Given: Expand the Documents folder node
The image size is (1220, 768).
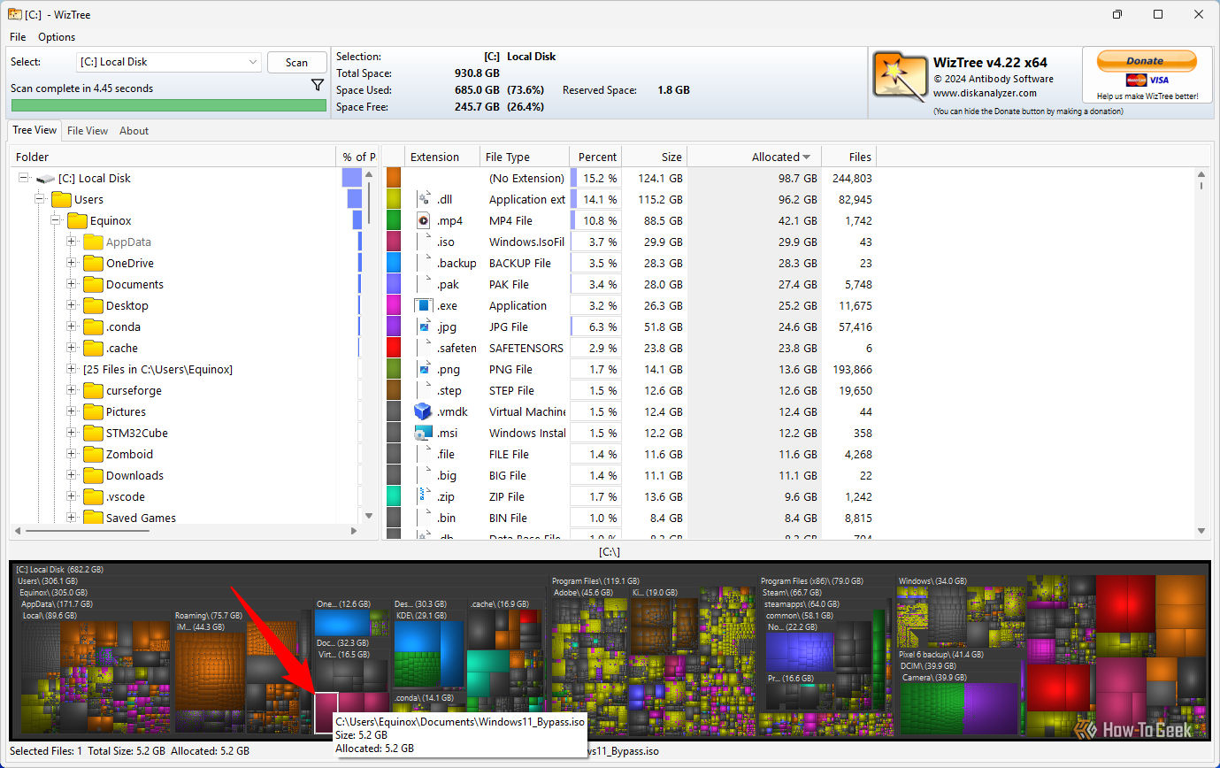Looking at the screenshot, I should click(72, 285).
